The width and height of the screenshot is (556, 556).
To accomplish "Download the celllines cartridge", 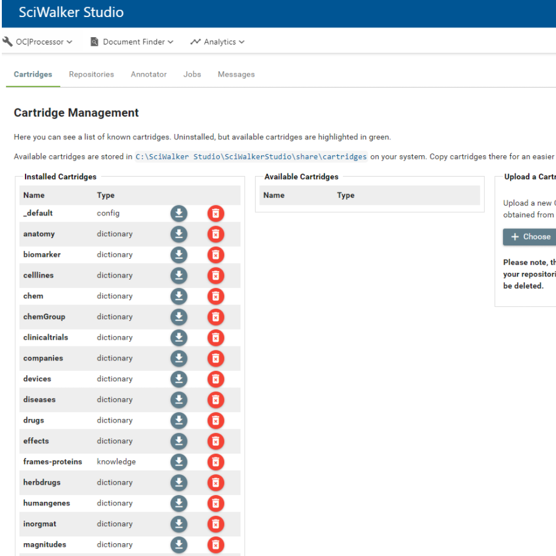I will click(178, 275).
